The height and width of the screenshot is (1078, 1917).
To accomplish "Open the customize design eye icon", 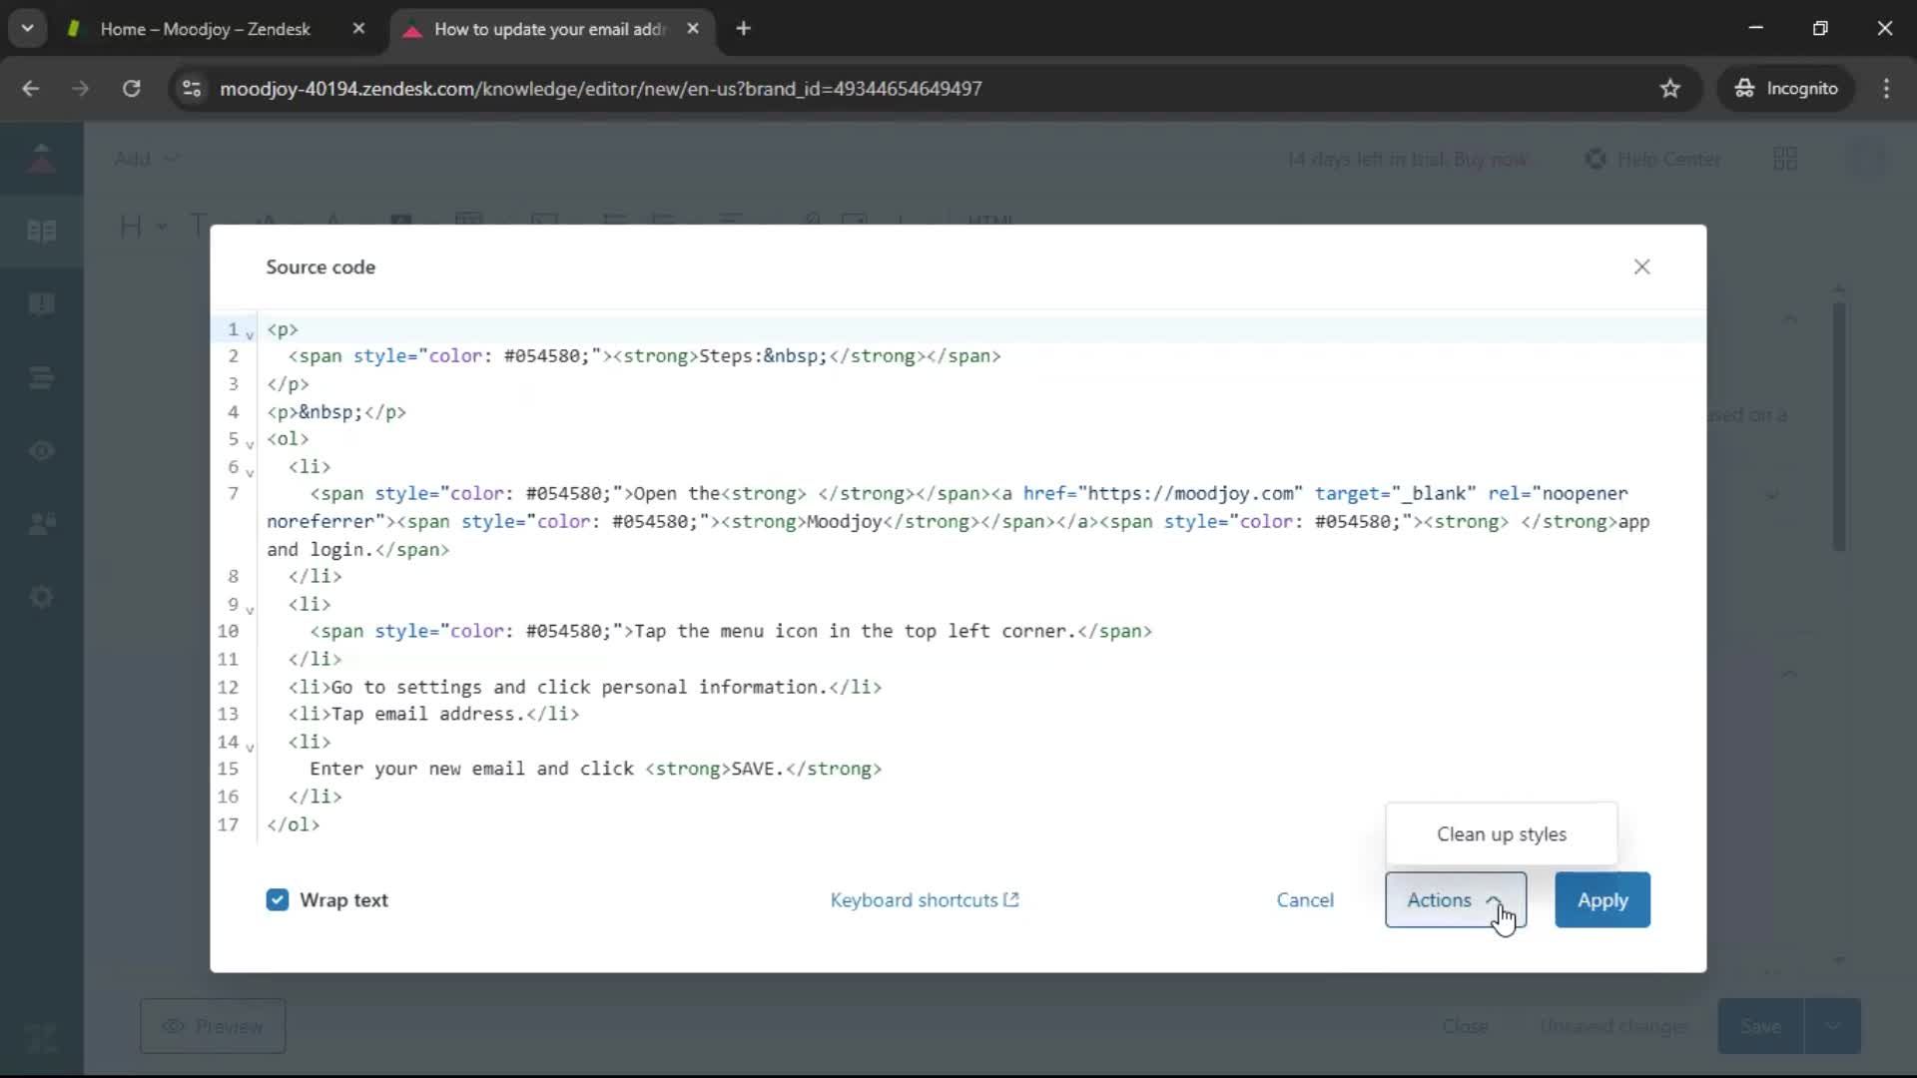I will 41,451.
